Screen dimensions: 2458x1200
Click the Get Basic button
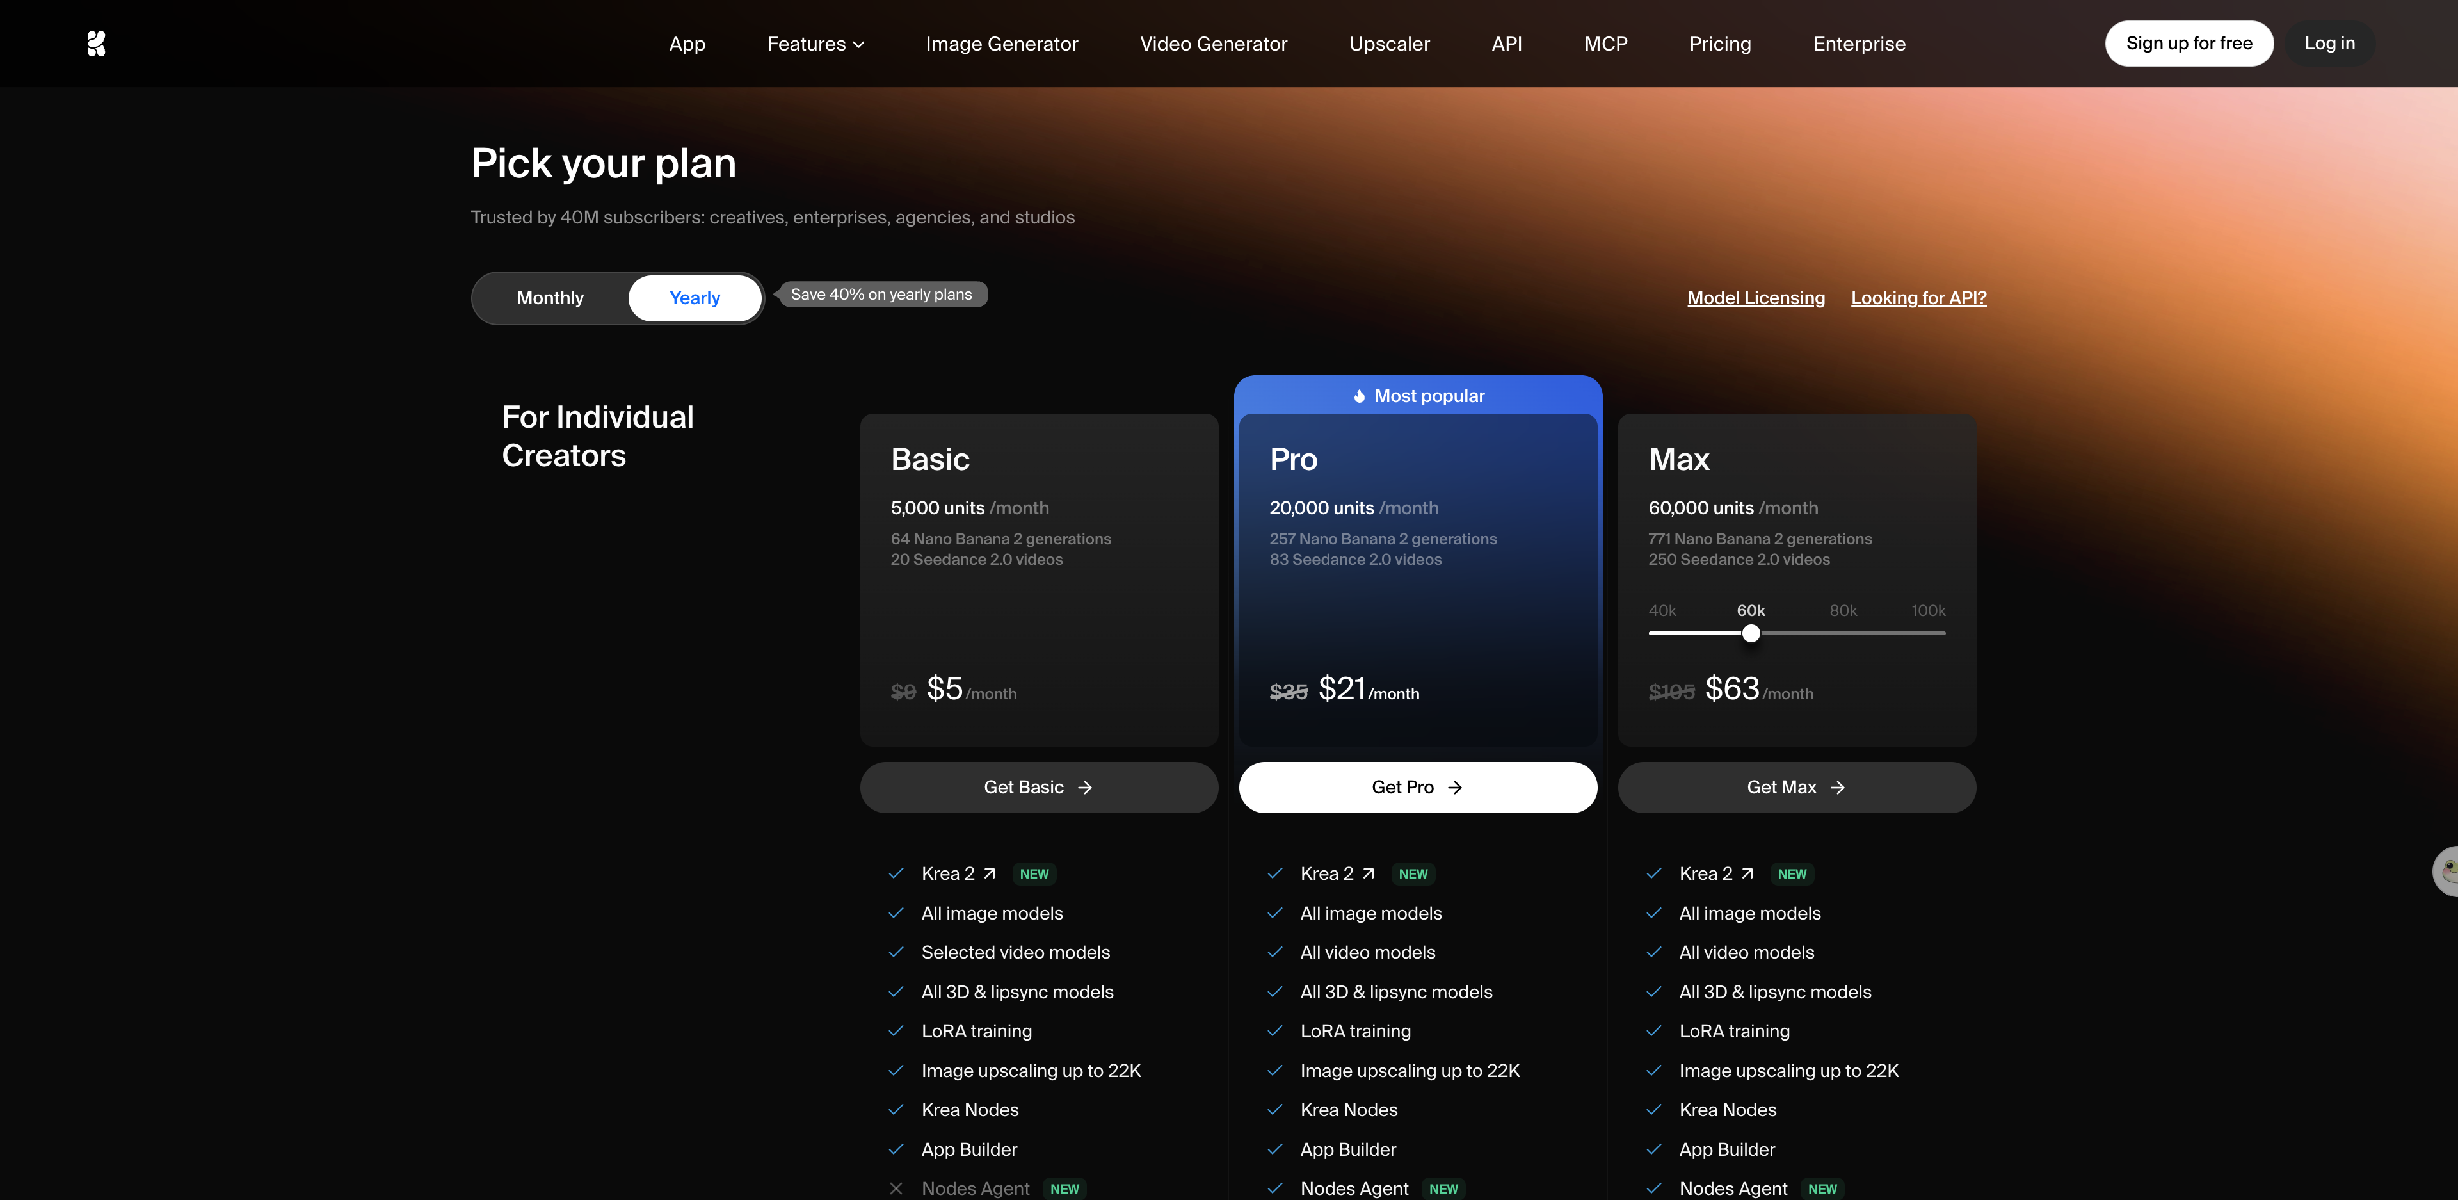(1039, 788)
